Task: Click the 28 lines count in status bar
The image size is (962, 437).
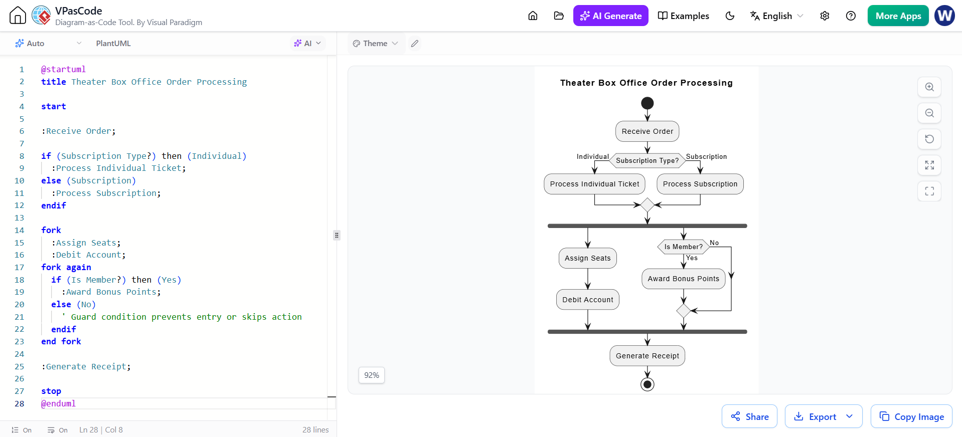Action: pos(315,430)
